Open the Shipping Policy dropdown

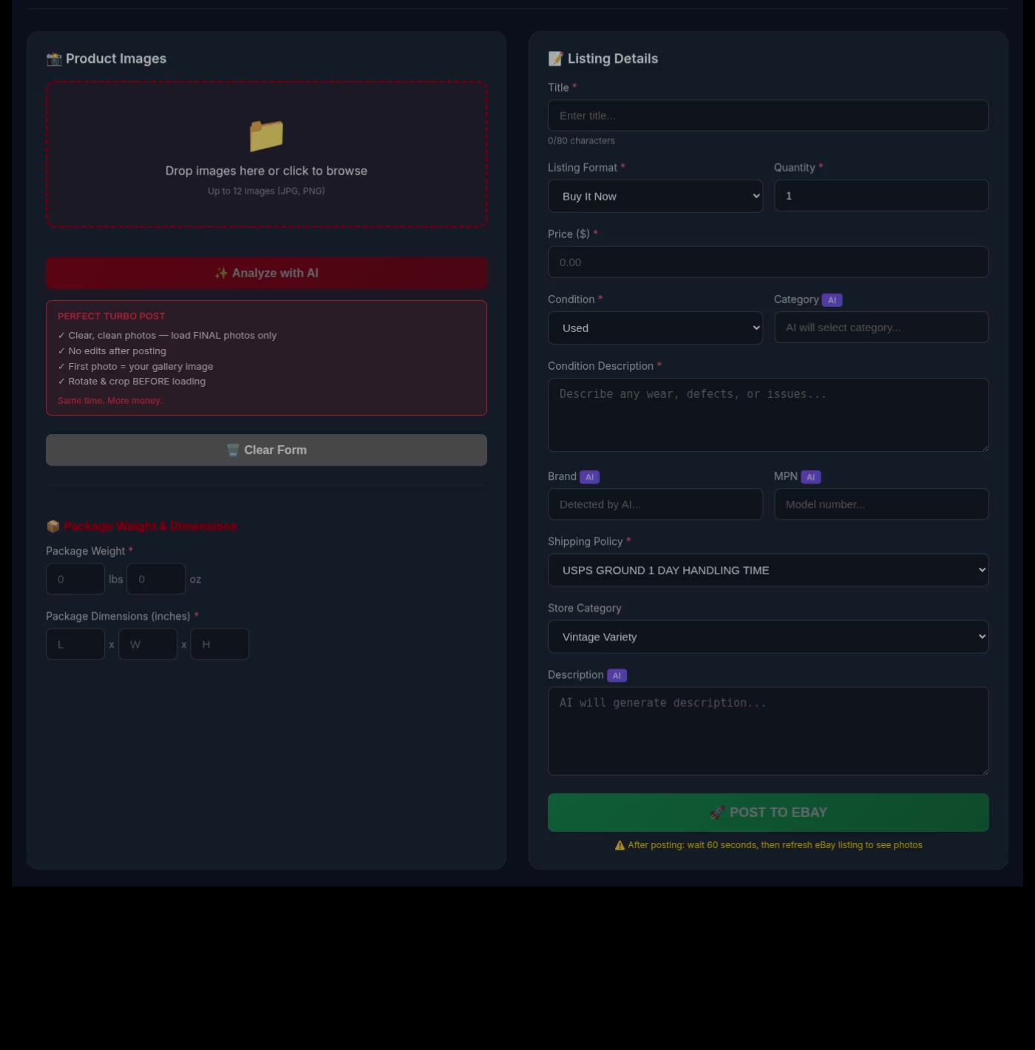pos(767,571)
